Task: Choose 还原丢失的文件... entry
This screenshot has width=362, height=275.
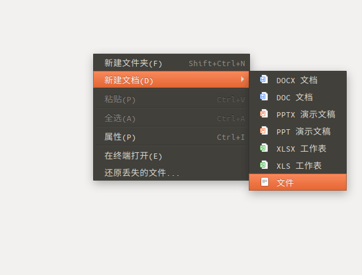Action: (172, 172)
